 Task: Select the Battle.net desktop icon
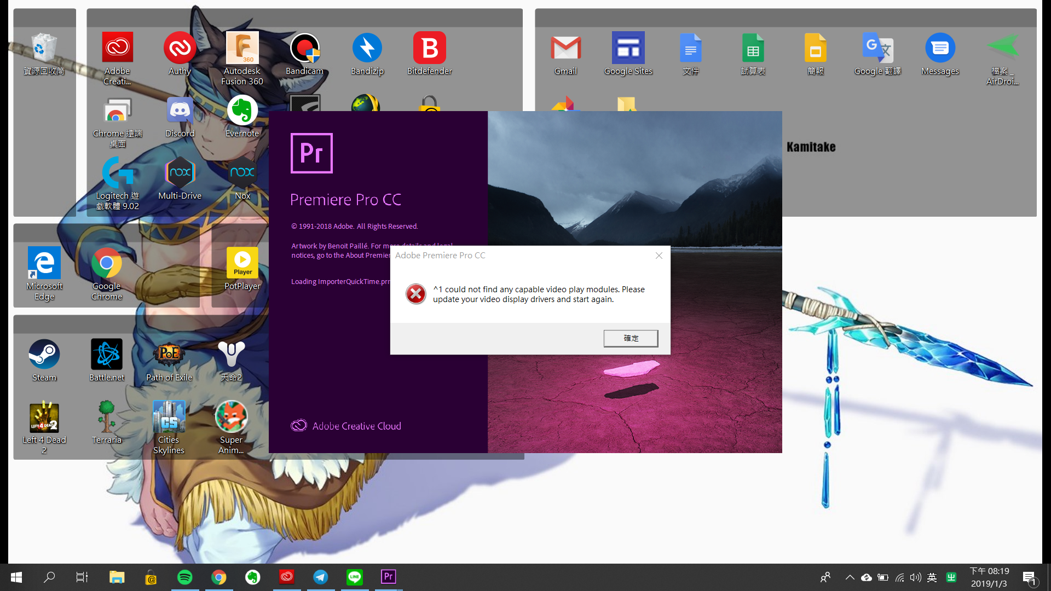106,360
